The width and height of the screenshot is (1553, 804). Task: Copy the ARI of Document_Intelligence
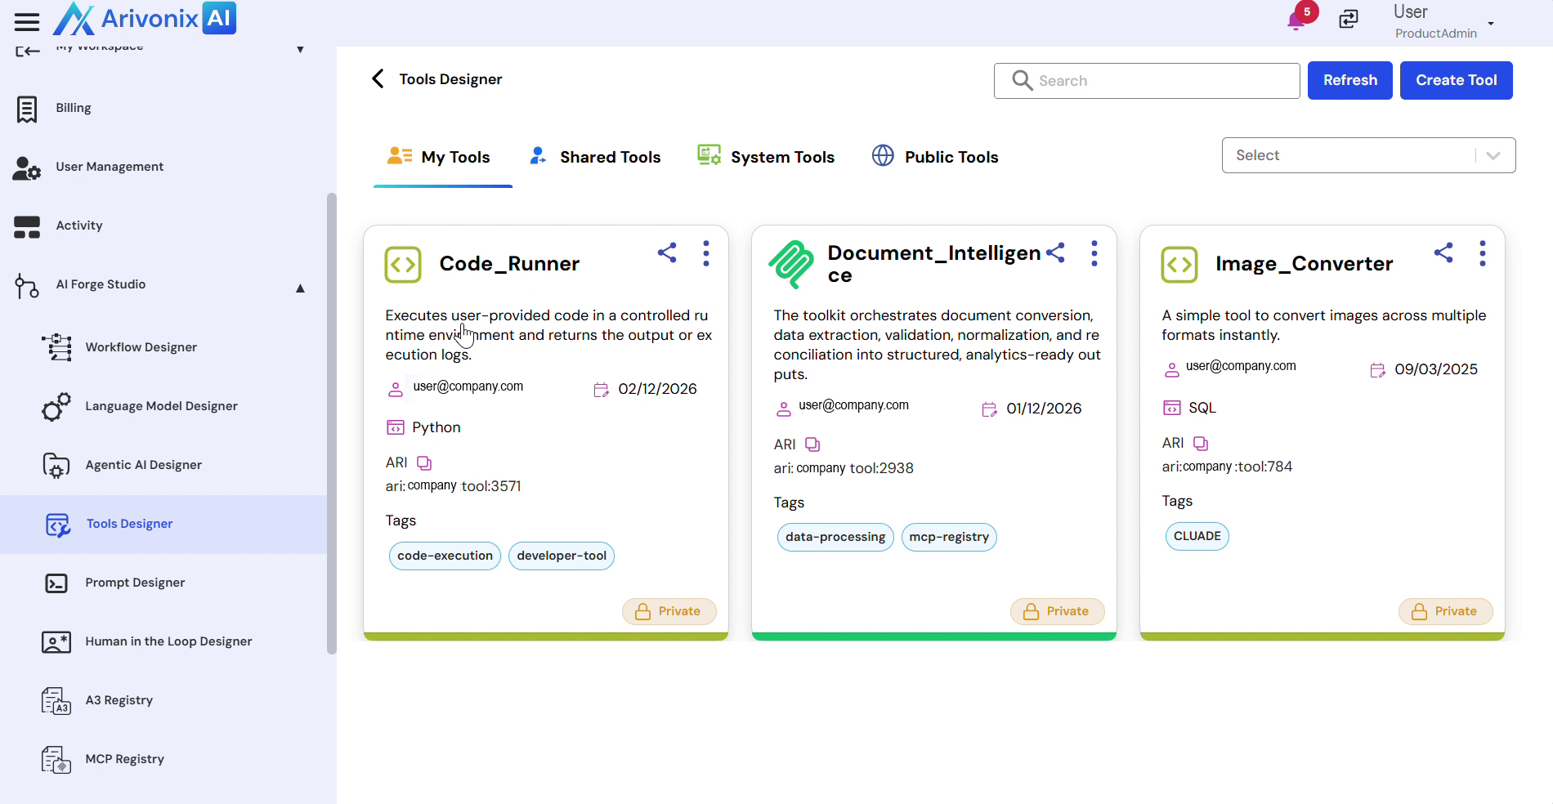tap(812, 444)
